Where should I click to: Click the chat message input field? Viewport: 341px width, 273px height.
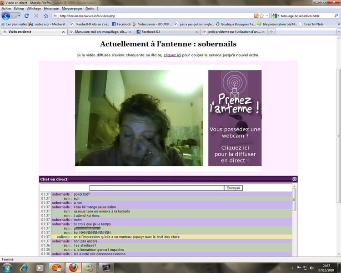(x=156, y=188)
